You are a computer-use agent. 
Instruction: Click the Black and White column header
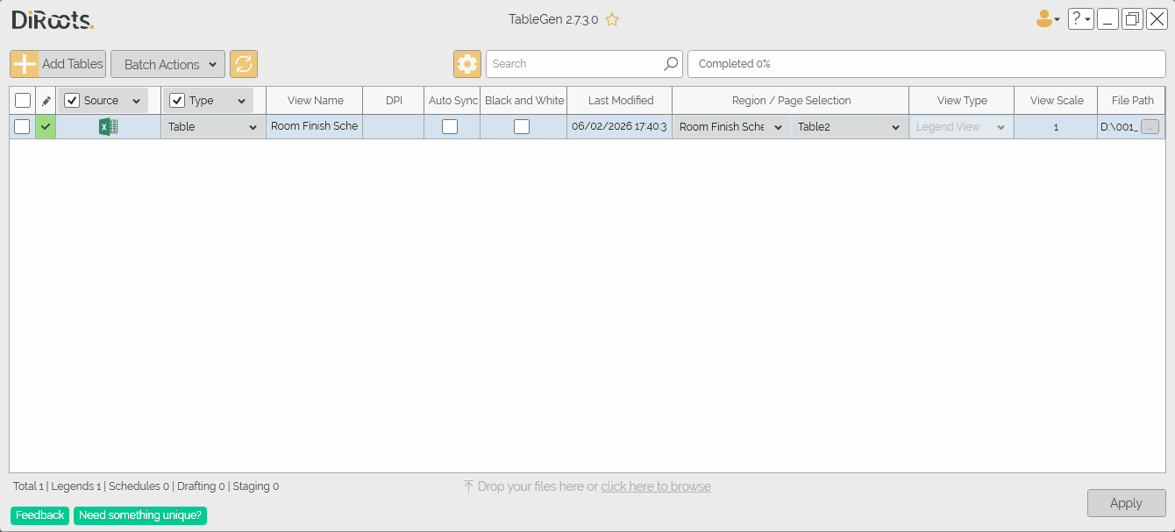tap(524, 101)
